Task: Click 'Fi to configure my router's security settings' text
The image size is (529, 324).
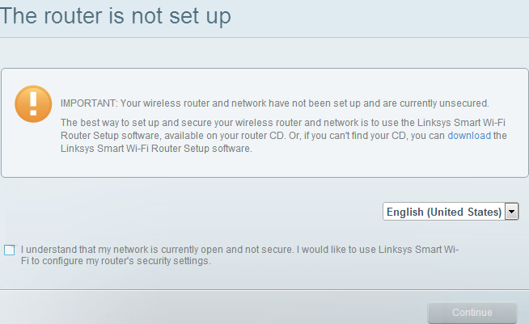Action: [116, 261]
